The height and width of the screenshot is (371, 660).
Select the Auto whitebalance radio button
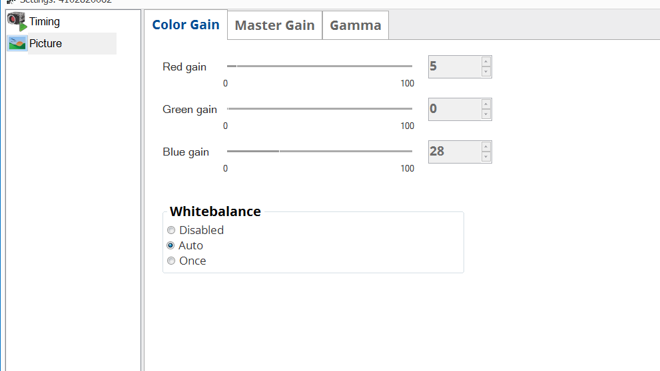(x=171, y=245)
